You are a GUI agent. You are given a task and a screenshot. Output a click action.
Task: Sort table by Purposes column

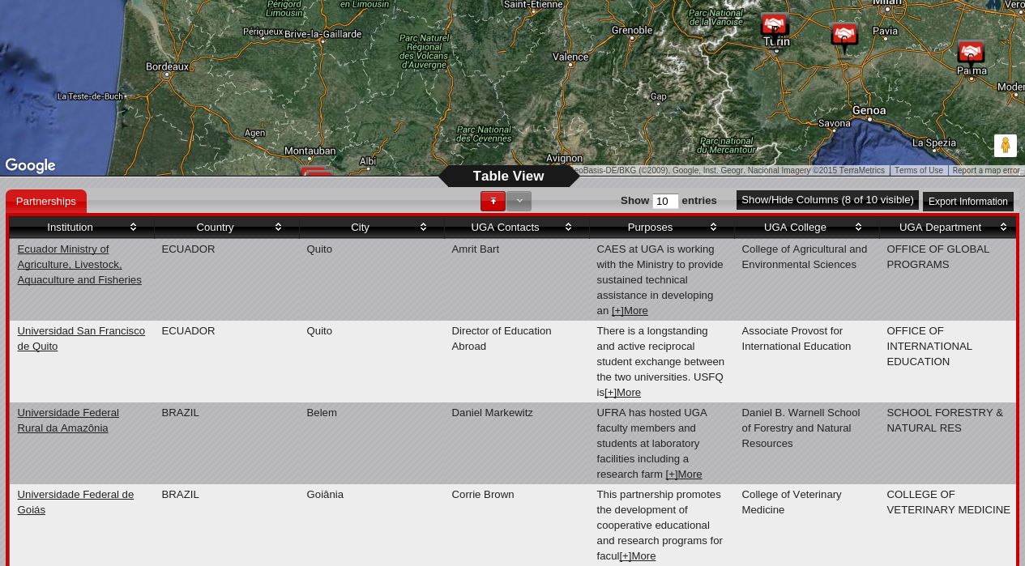[x=662, y=228]
